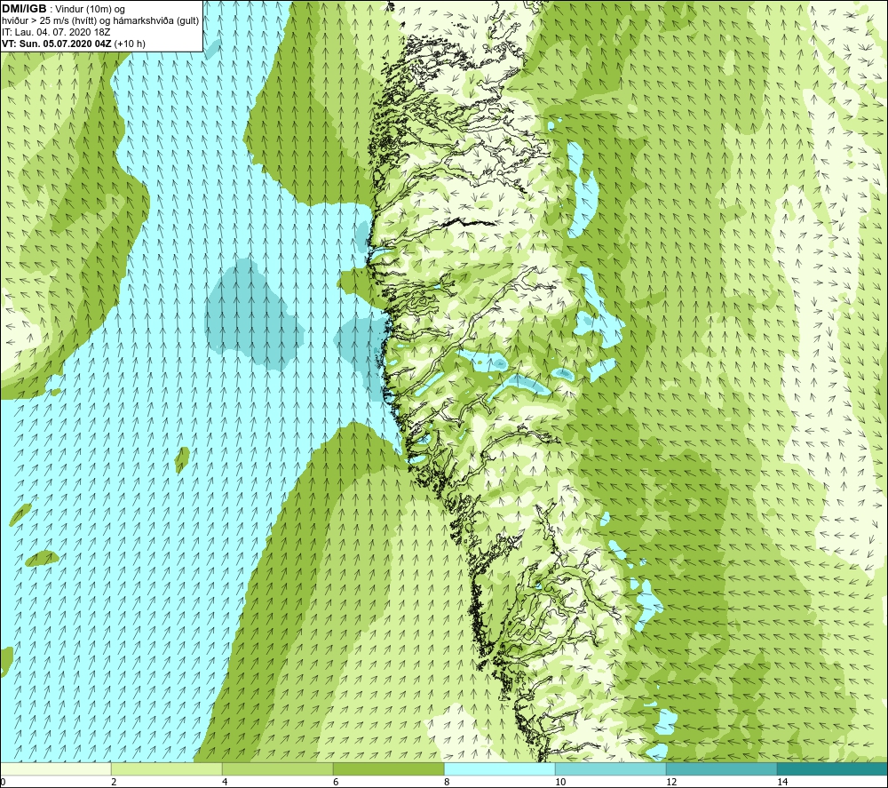Screen dimensions: 888x788
Task: Click the '12' tick label on the scale
Action: pos(671,782)
